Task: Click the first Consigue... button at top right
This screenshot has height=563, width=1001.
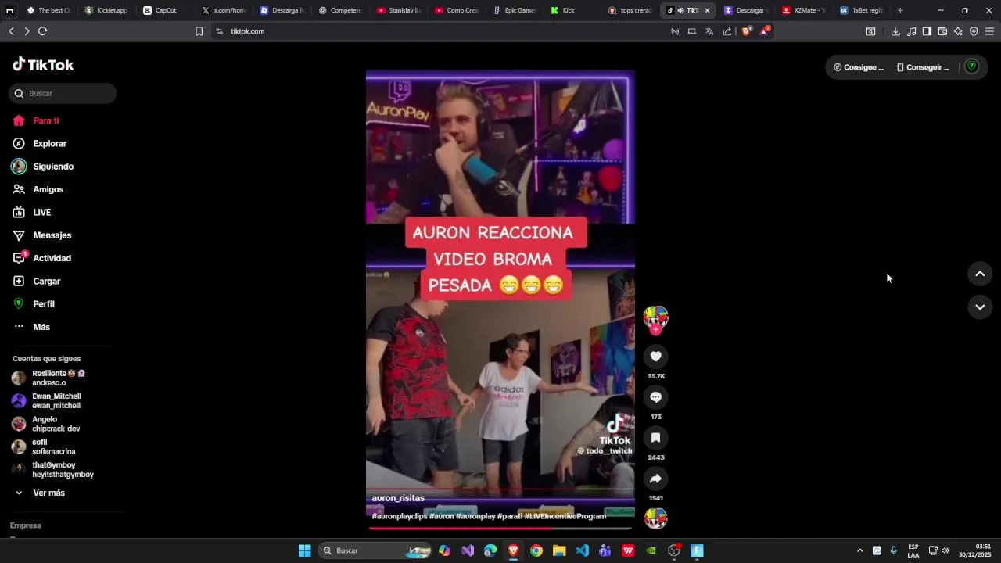Action: [859, 67]
